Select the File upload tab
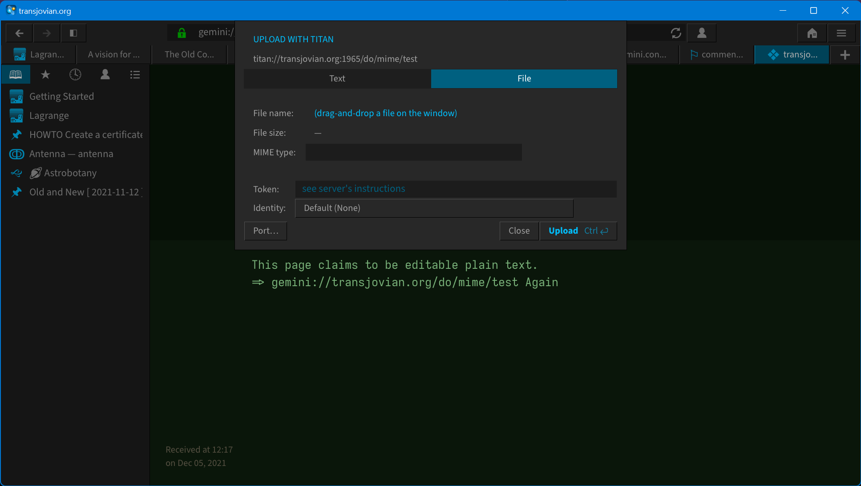This screenshot has height=486, width=861. point(524,78)
